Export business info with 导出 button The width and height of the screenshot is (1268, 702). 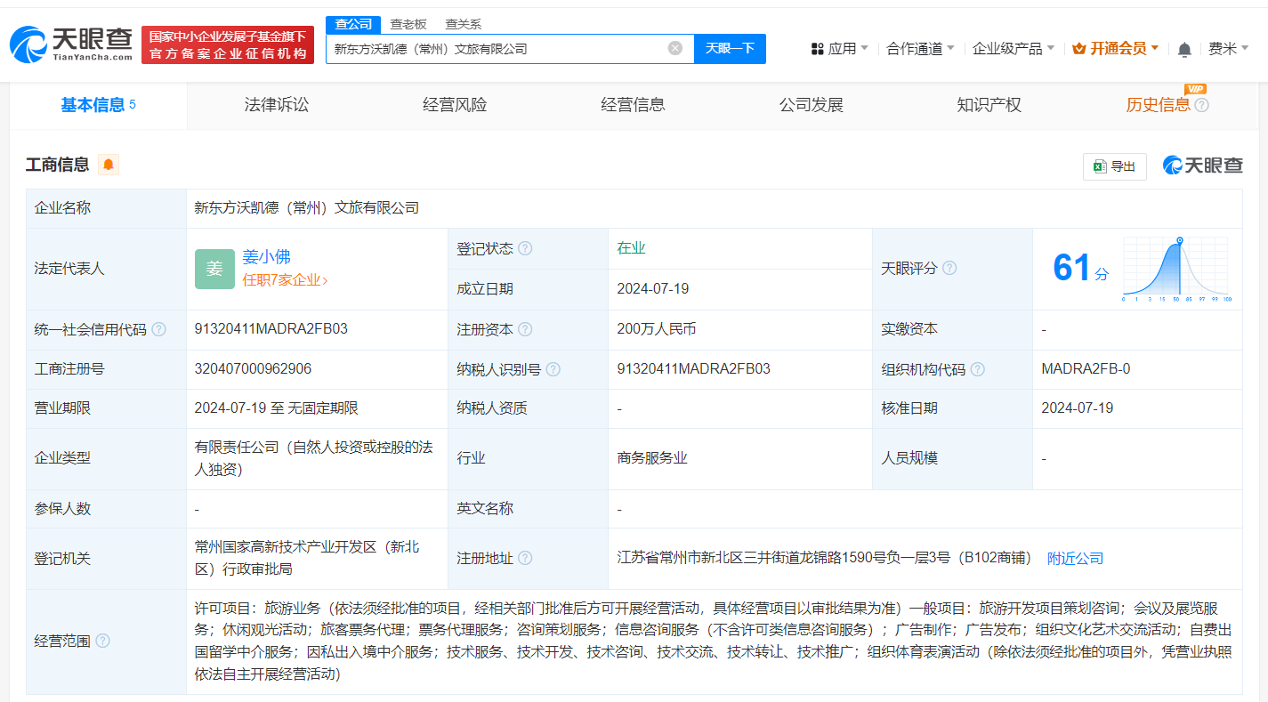tap(1114, 166)
